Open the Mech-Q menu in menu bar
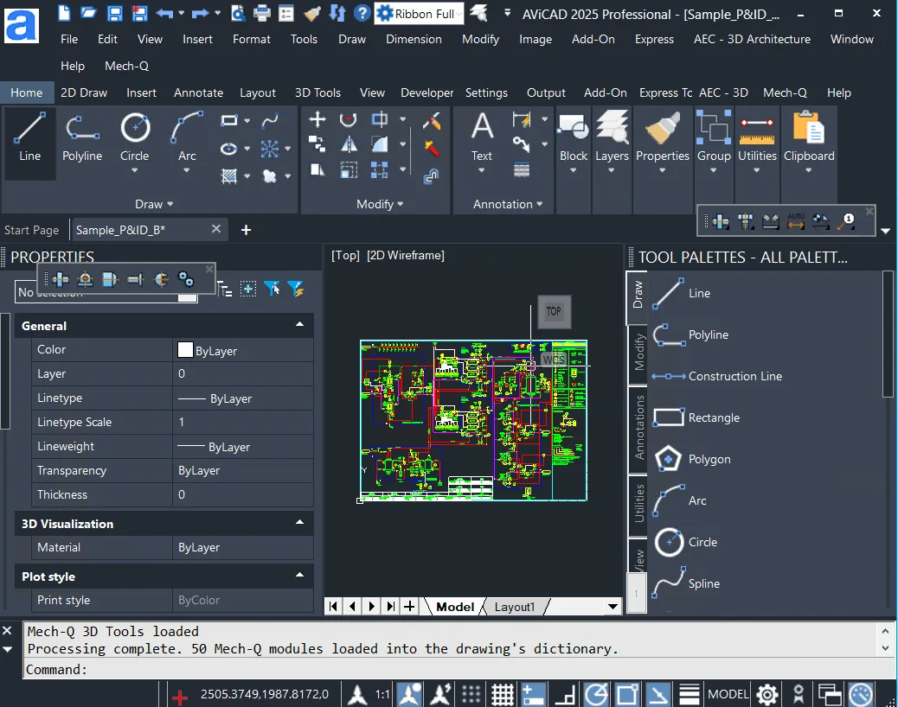Viewport: 898px width, 707px height. tap(126, 66)
